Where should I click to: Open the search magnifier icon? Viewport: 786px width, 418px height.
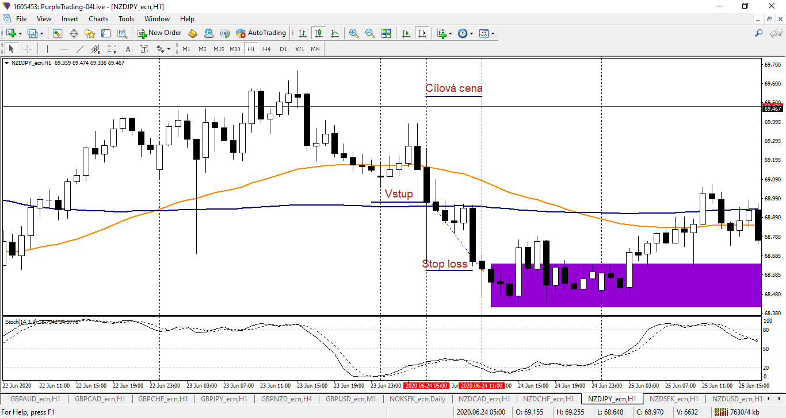coord(758,33)
